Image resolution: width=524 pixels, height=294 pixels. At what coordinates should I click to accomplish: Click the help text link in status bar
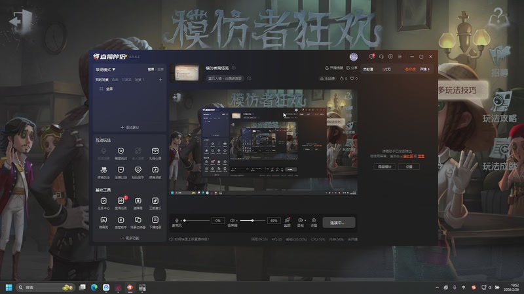pos(189,239)
